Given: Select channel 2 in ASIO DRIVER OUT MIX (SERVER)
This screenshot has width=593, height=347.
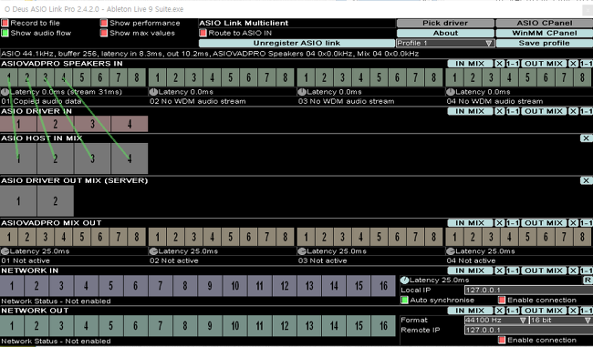Looking at the screenshot, I should coord(56,201).
